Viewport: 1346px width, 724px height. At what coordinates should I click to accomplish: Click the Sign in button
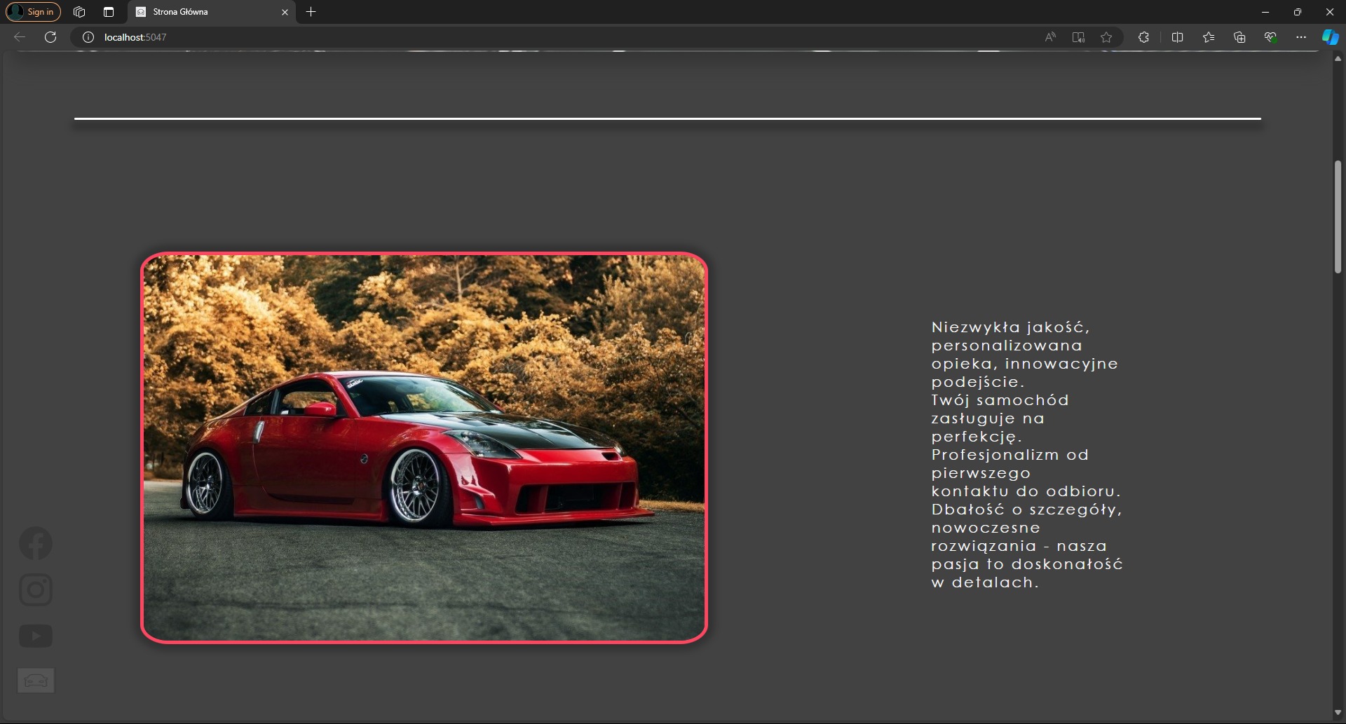(x=34, y=12)
